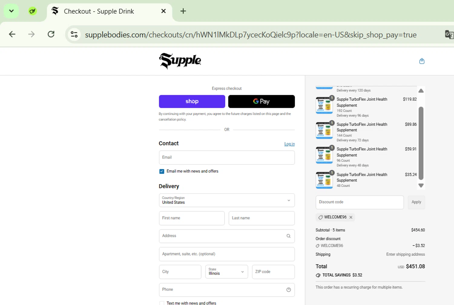Viewport: 454px width, 305px height.
Task: Click the $35.24 item price
Action: tap(411, 175)
